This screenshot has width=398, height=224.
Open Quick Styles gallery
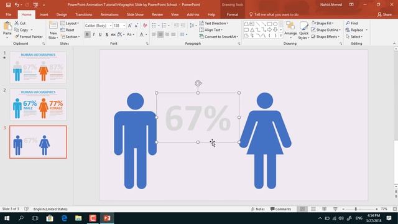(303, 30)
